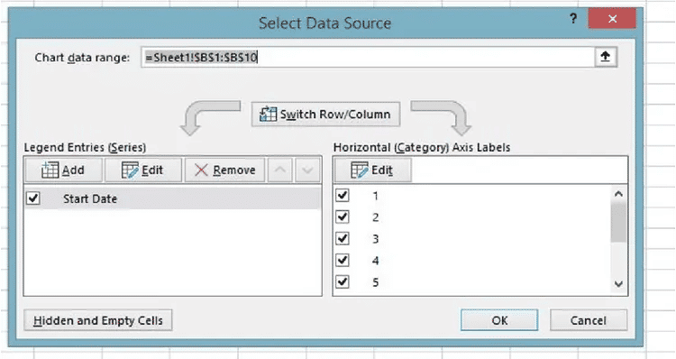This screenshot has width=676, height=359.
Task: Click the axis labels scrollbar thumb
Action: 618,223
